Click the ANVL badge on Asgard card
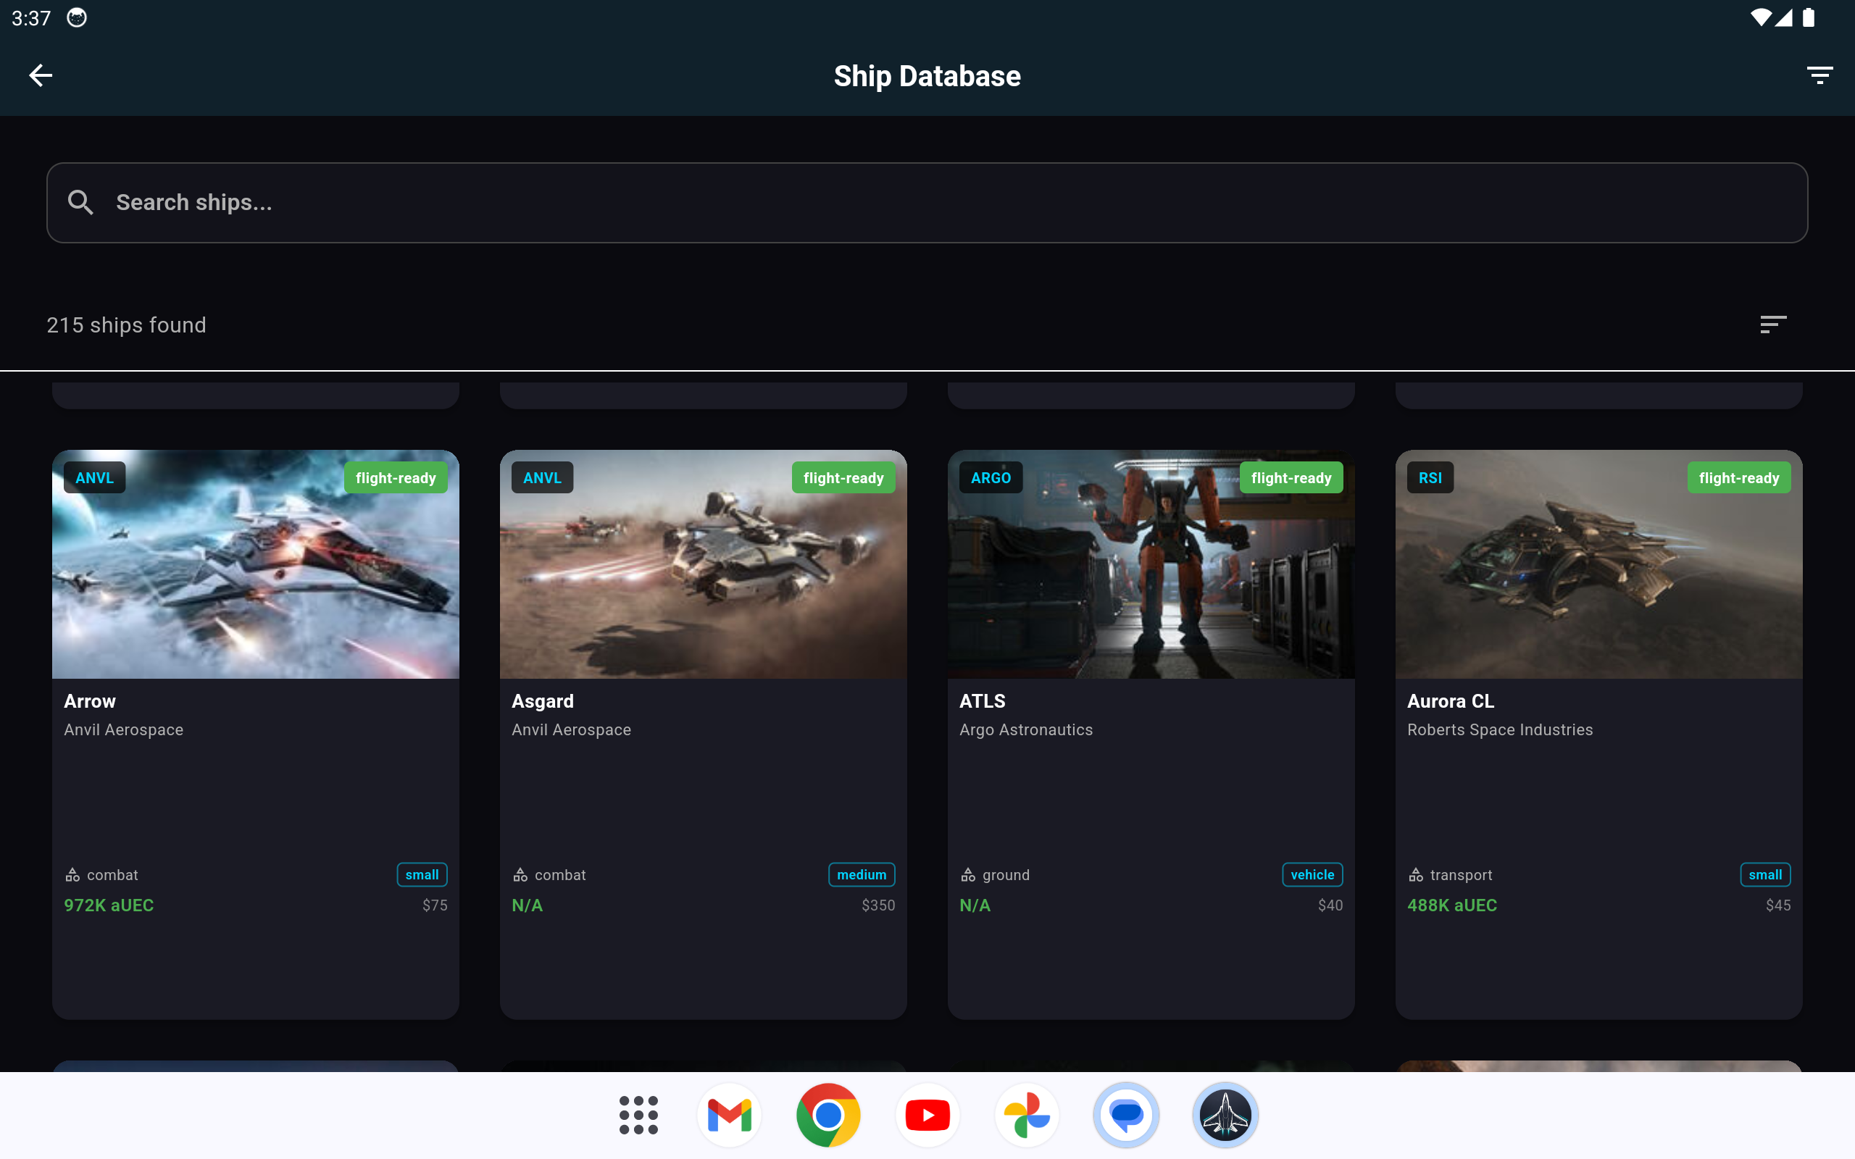The width and height of the screenshot is (1855, 1159). [542, 477]
